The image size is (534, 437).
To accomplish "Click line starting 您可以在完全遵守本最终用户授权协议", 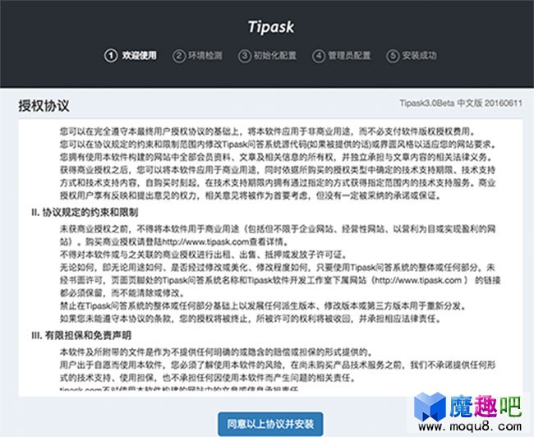I will (269, 131).
